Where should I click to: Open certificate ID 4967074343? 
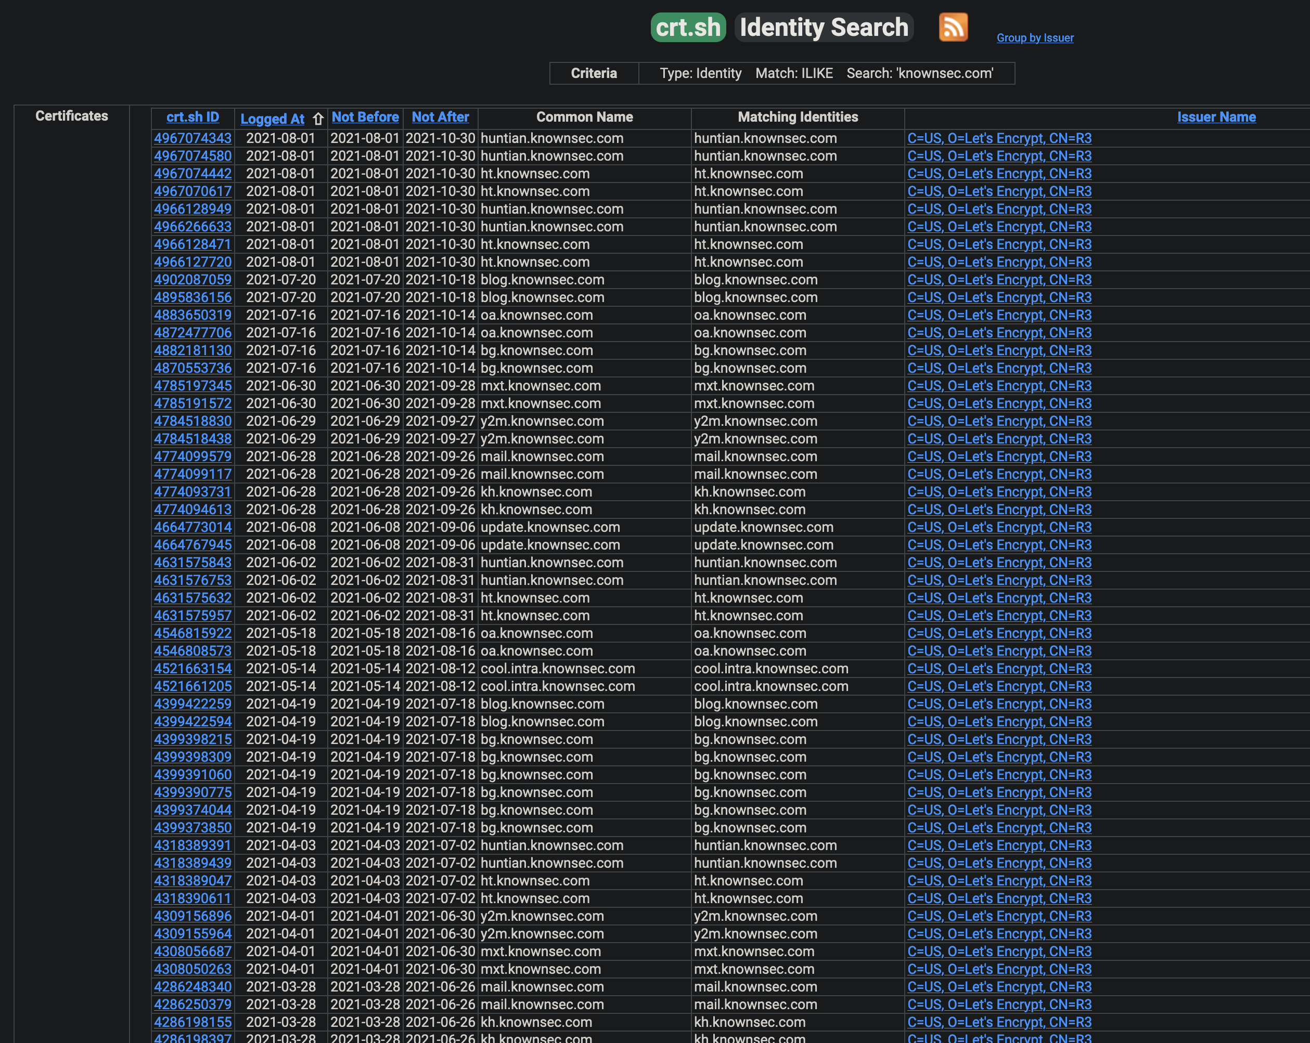point(192,138)
